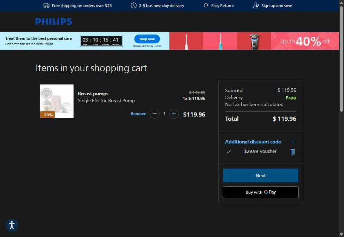
Task: Click the No Tax has been calculated note
Action: pyautogui.click(x=255, y=105)
